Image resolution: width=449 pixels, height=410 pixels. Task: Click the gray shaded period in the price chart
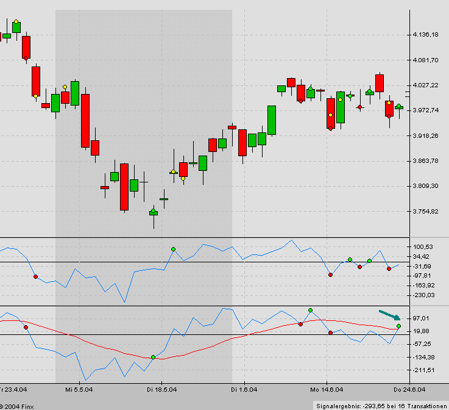coord(143,73)
